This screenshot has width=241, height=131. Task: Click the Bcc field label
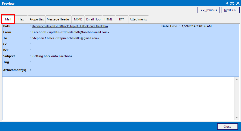[x=6, y=50]
